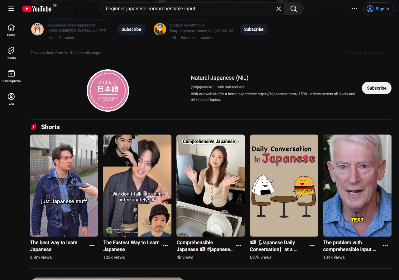This screenshot has height=280, width=399.
Task: Click the '2.9m views' text
Action: 41,257
